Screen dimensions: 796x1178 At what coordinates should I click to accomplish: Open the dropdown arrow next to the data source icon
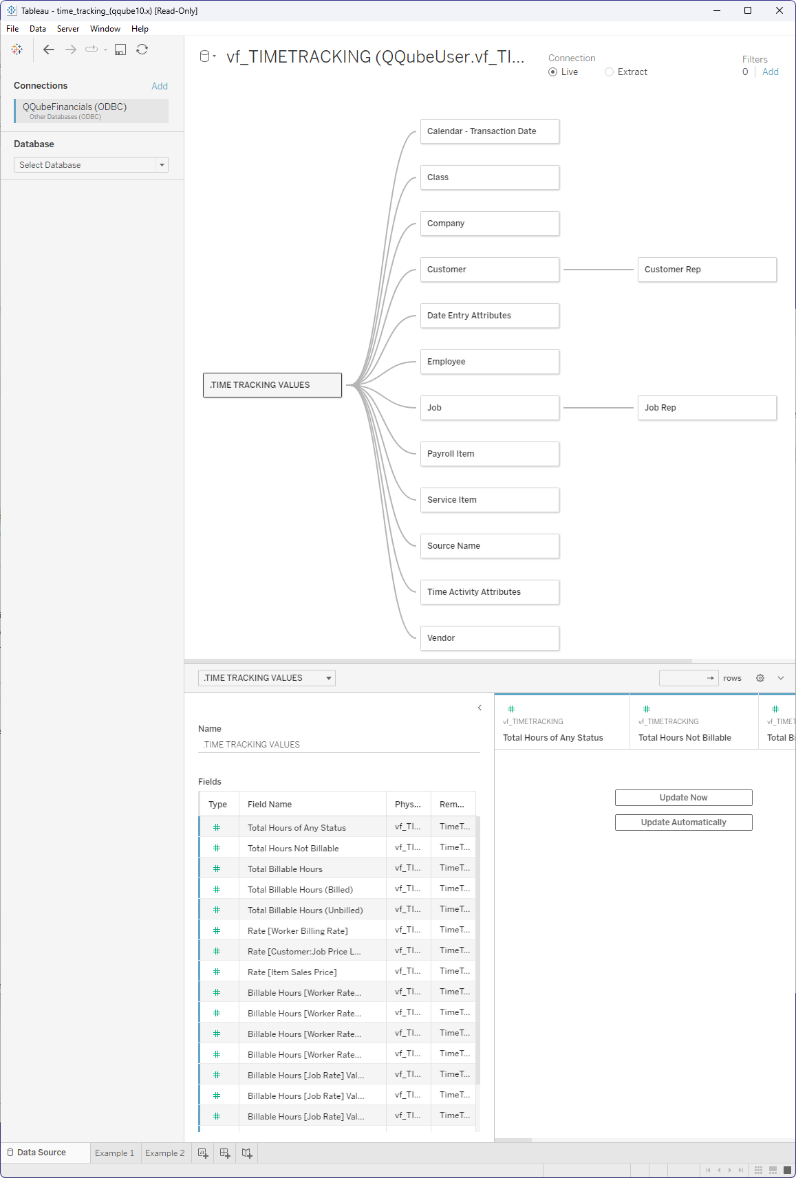(215, 56)
